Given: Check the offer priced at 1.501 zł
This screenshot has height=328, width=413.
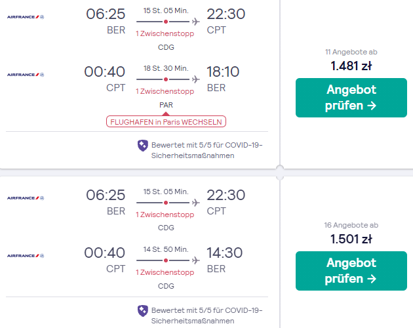Looking at the screenshot, I should pyautogui.click(x=351, y=271).
